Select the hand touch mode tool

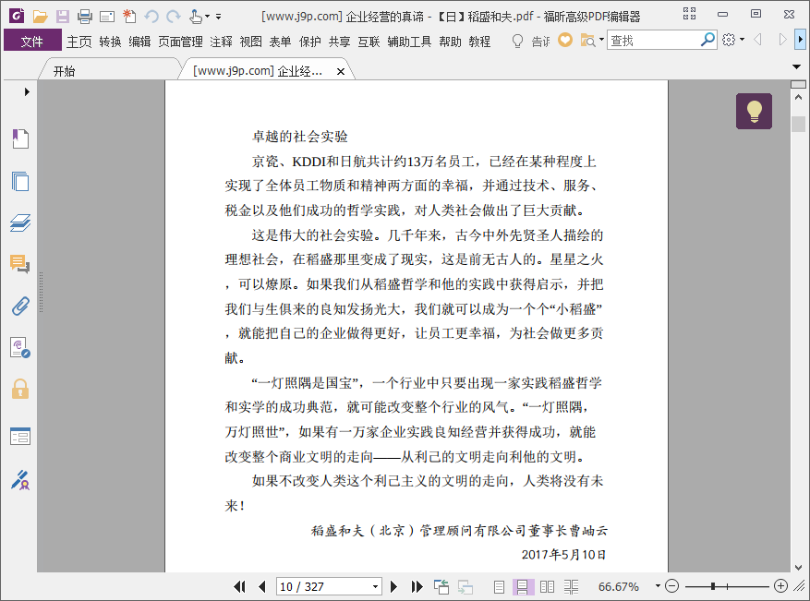[195, 17]
